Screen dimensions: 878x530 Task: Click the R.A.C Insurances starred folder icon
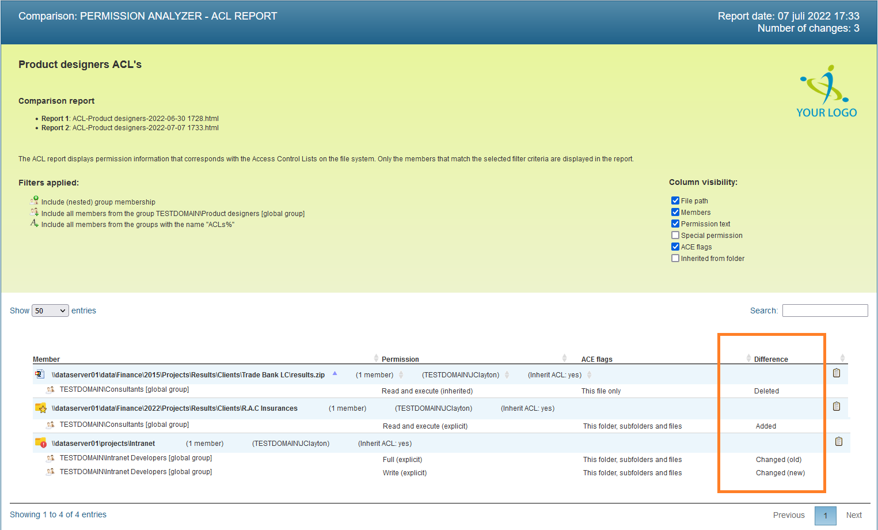click(x=41, y=408)
